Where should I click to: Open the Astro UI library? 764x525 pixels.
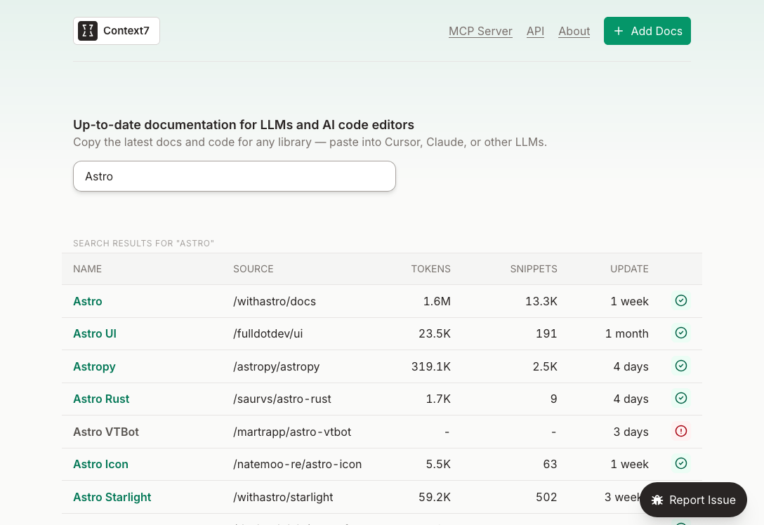[x=95, y=333]
